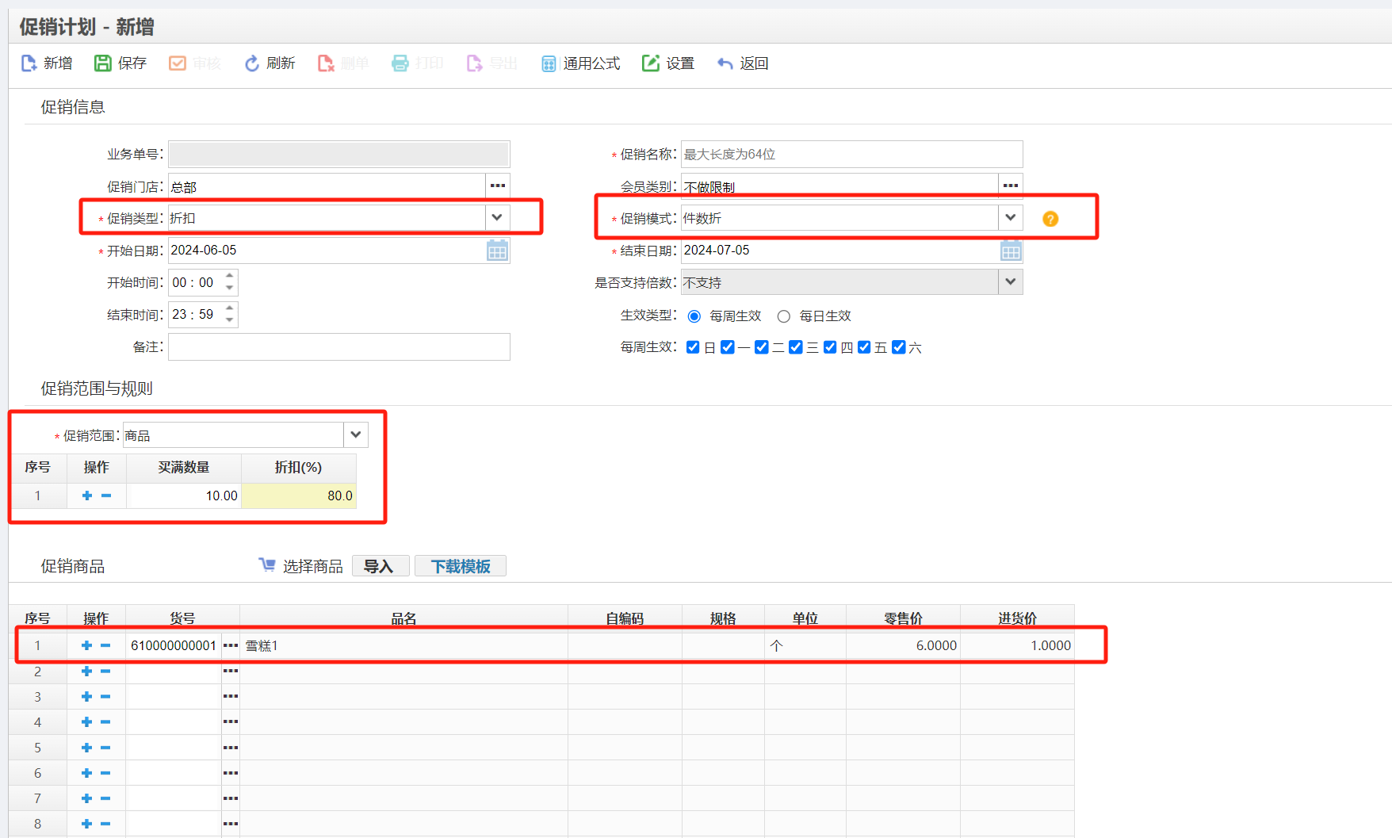The height and width of the screenshot is (838, 1392).
Task: Click the 导入 button
Action: (380, 564)
